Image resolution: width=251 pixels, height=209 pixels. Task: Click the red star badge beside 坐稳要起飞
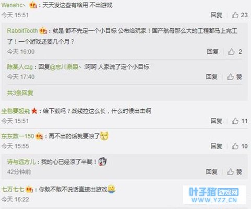[34, 111]
